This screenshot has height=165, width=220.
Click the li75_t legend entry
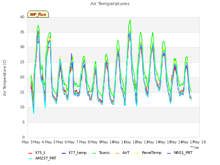37,153
